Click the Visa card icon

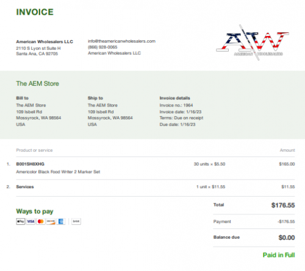[x=30, y=221]
